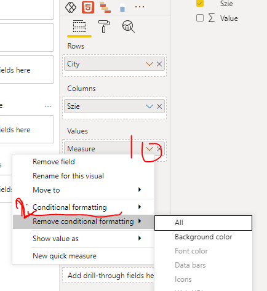Select All in the removal submenu
Screen dimensions: 267x291
click(x=203, y=223)
